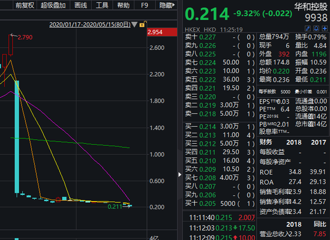Toggle the padlock date range lock
The image size is (330, 240).
tap(143, 25)
